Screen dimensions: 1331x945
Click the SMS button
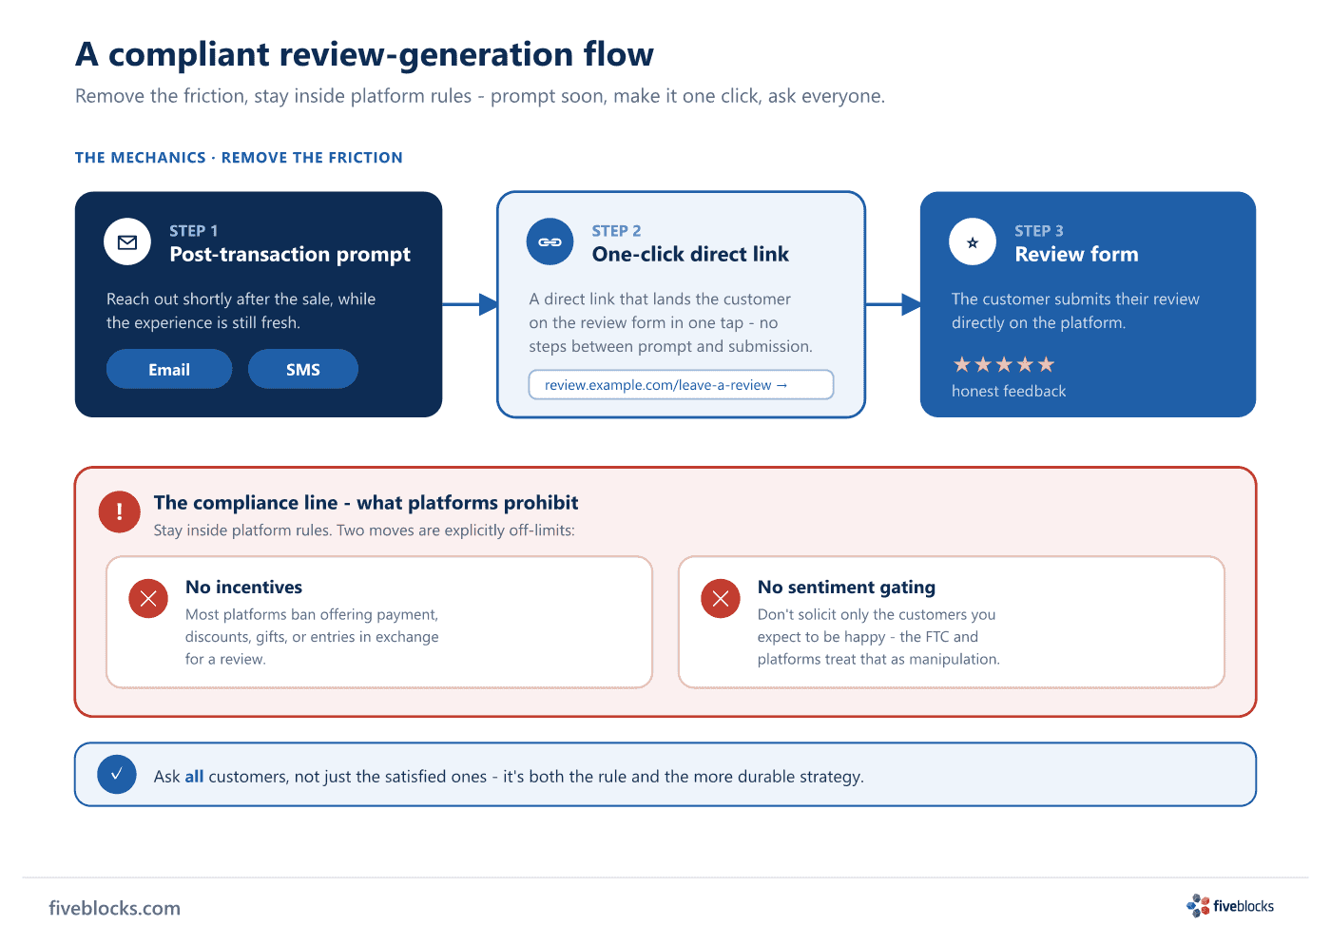(x=303, y=369)
